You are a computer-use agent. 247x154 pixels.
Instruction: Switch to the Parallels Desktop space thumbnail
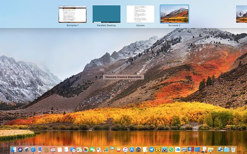tap(106, 14)
